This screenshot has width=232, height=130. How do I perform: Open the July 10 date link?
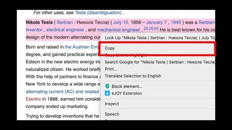[x=121, y=22]
